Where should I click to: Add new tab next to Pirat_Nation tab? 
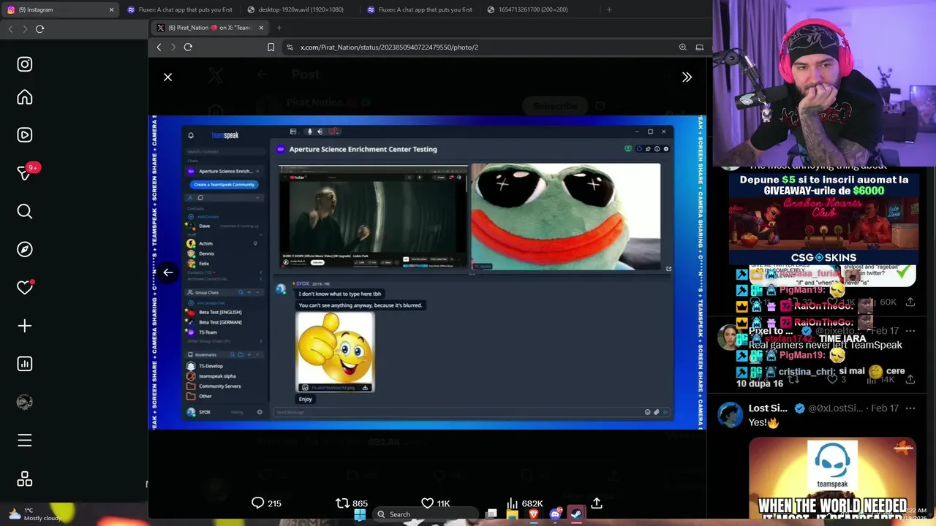coord(279,28)
